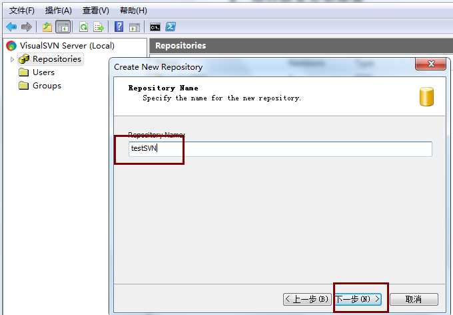
Task: Select the Groups tree item
Action: click(x=47, y=86)
